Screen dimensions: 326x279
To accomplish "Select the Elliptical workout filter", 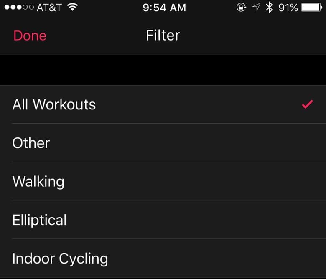I will [x=40, y=220].
